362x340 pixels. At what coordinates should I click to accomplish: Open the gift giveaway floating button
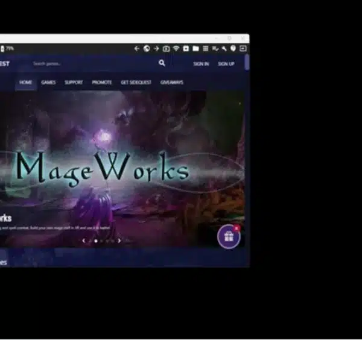tap(229, 236)
